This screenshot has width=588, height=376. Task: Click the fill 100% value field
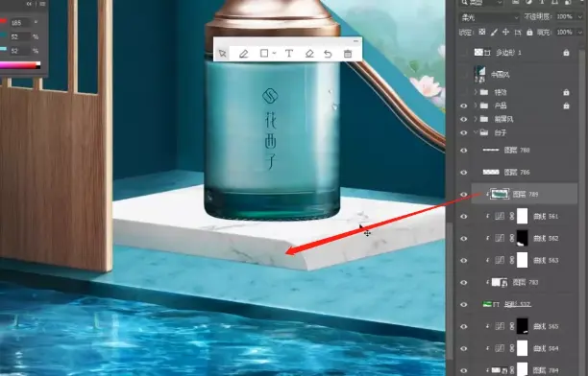pyautogui.click(x=565, y=33)
